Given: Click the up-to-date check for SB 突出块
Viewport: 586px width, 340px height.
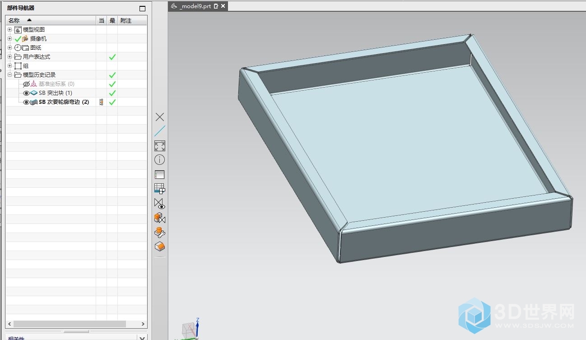Looking at the screenshot, I should 112,93.
